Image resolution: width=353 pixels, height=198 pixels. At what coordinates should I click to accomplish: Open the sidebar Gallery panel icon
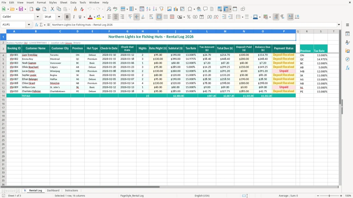[347, 51]
